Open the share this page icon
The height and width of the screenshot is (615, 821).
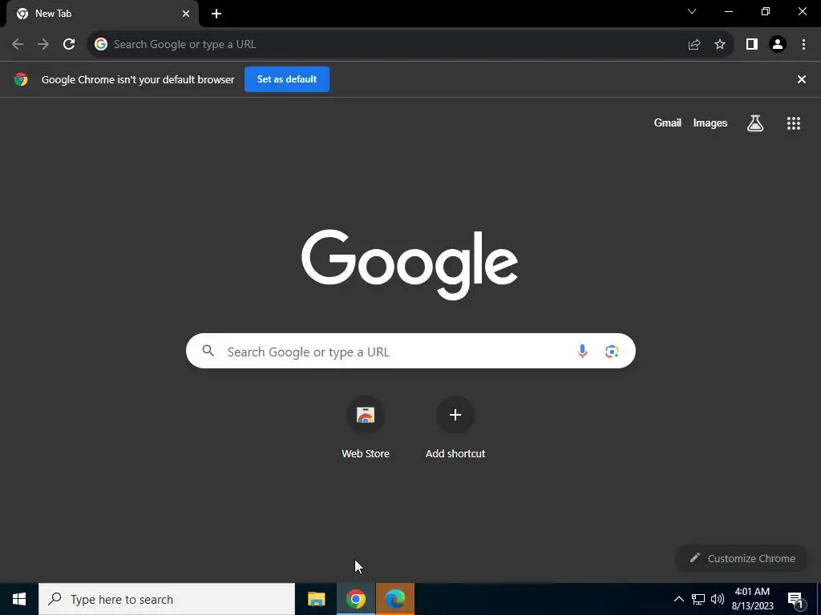[x=694, y=45]
